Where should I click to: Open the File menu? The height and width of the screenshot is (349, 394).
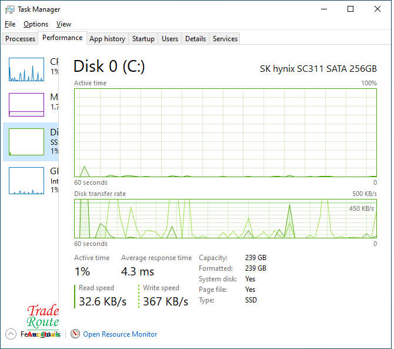coord(10,24)
